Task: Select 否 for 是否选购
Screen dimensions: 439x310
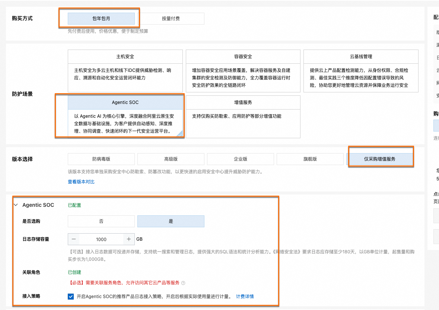Action: tap(101, 221)
